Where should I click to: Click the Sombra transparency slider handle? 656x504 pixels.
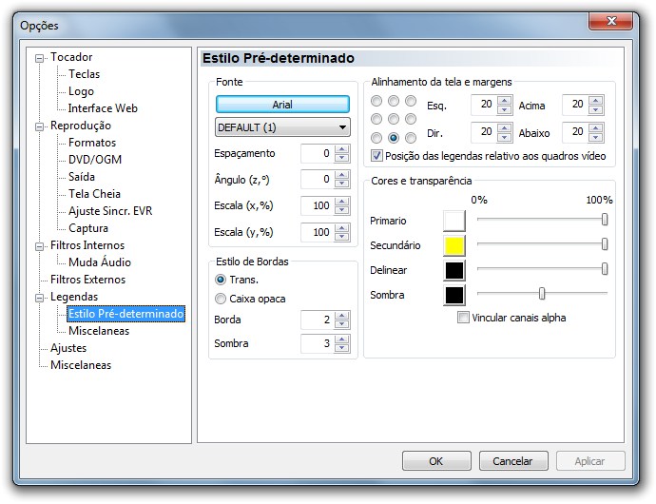point(542,294)
